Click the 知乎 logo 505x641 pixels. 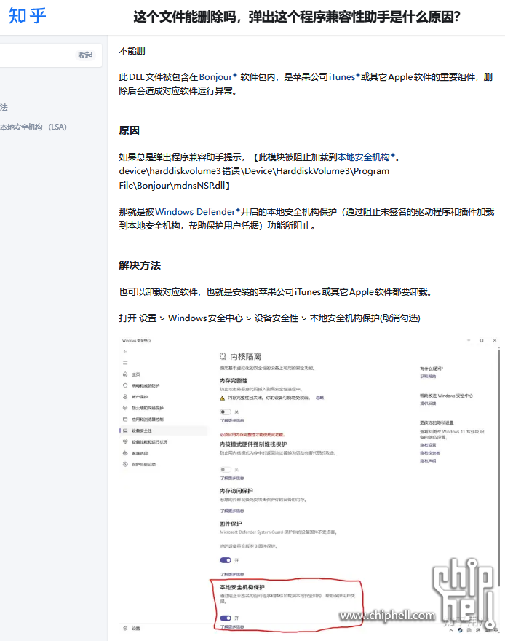pos(28,16)
